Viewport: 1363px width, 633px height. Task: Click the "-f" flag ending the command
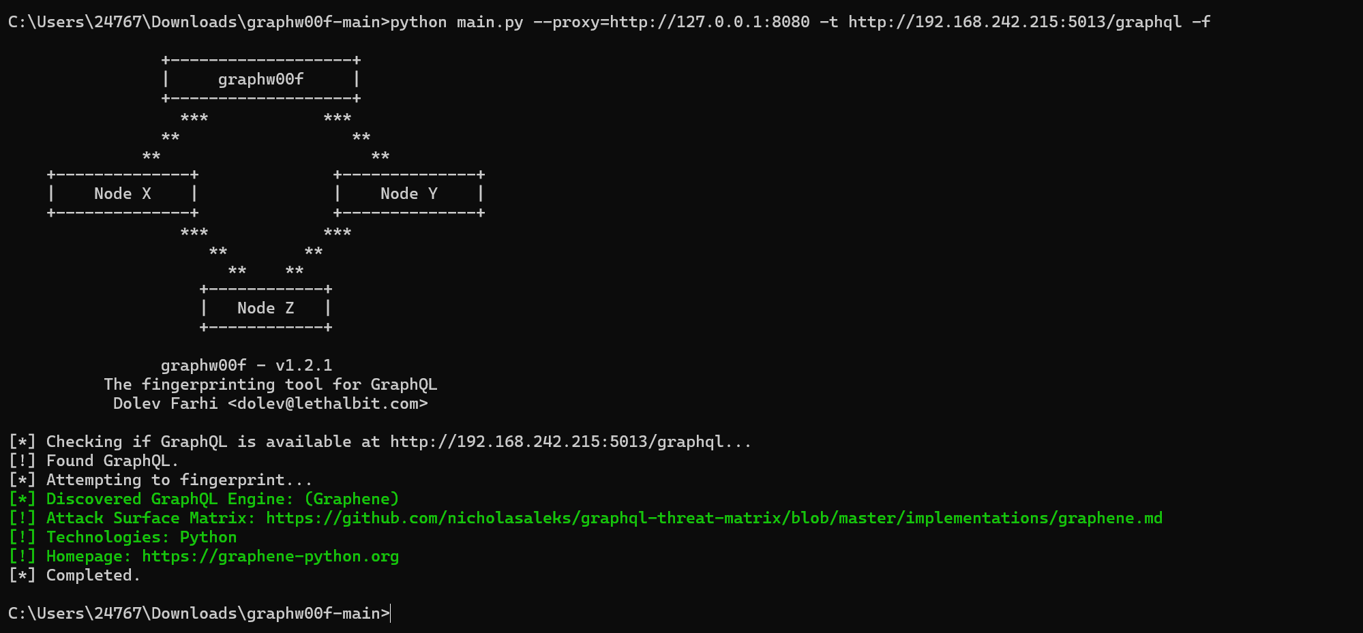(x=1201, y=22)
